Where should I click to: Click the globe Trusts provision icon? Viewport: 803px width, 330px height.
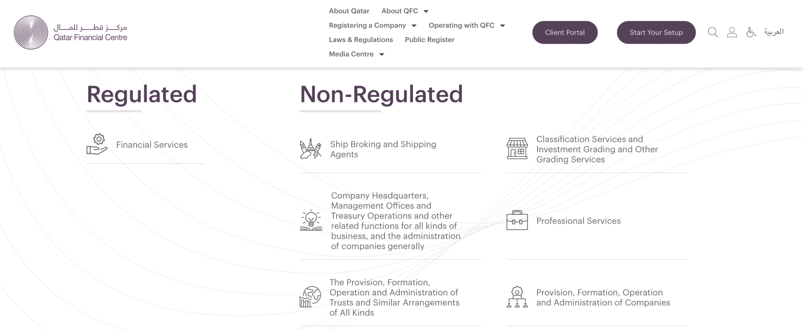click(x=311, y=297)
